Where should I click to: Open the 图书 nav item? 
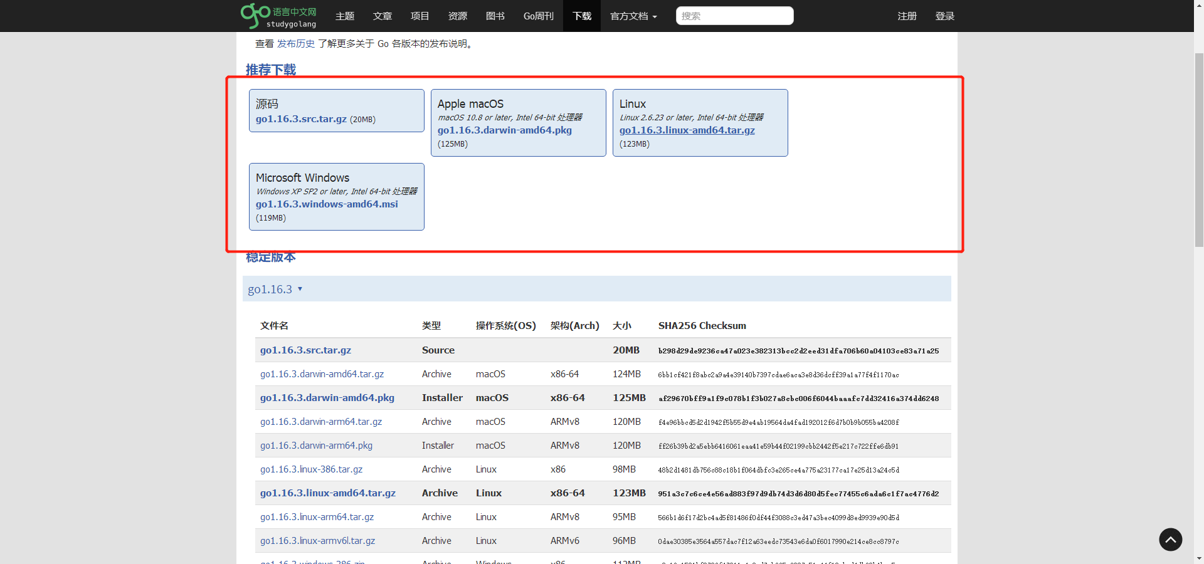pos(495,16)
